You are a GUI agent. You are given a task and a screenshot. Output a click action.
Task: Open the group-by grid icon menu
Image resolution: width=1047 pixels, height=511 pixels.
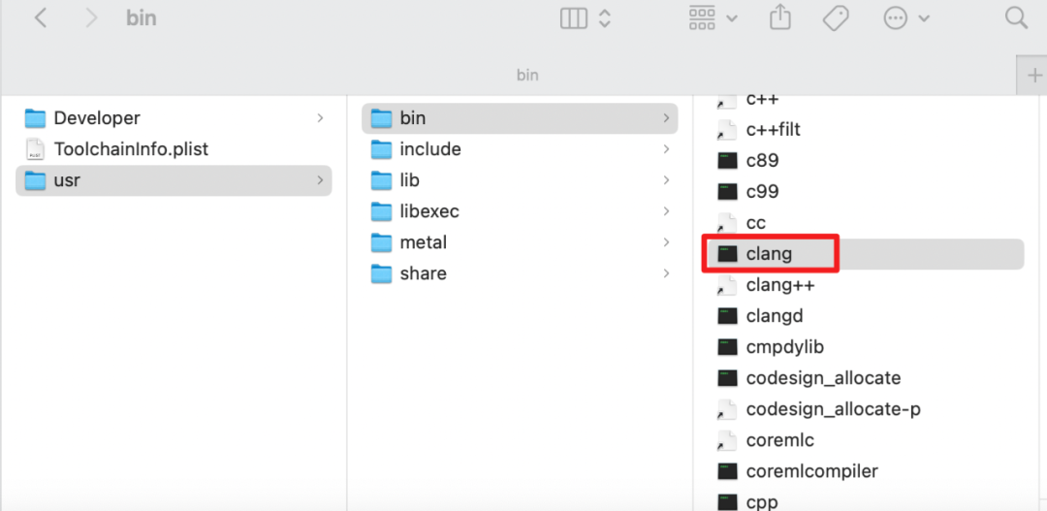(713, 18)
